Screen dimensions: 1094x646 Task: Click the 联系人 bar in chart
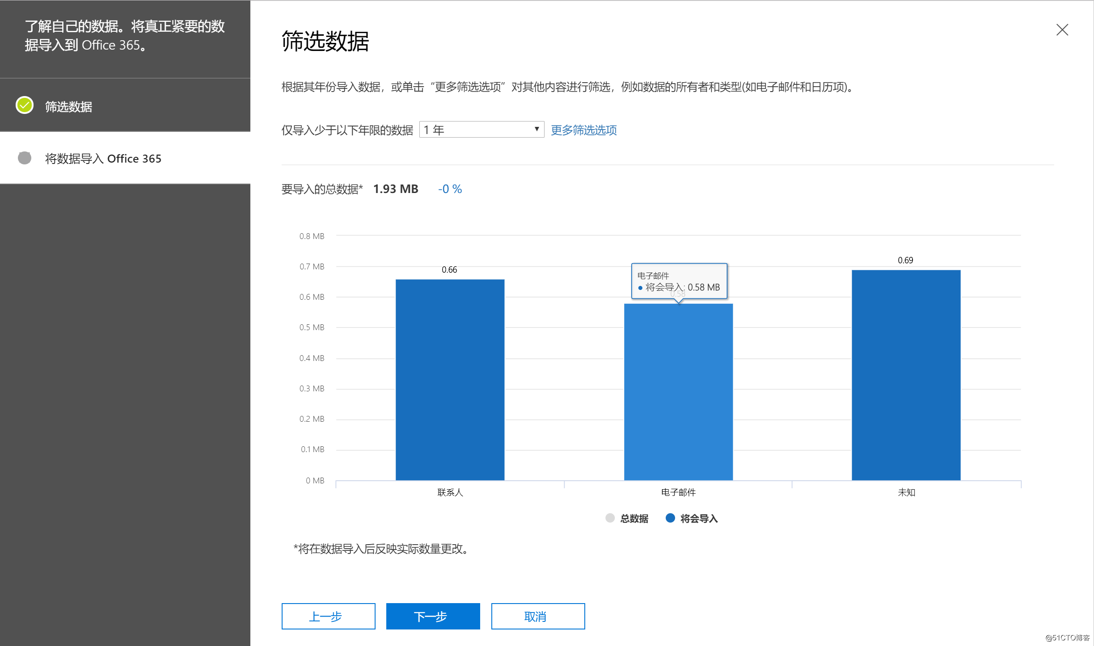coord(450,380)
